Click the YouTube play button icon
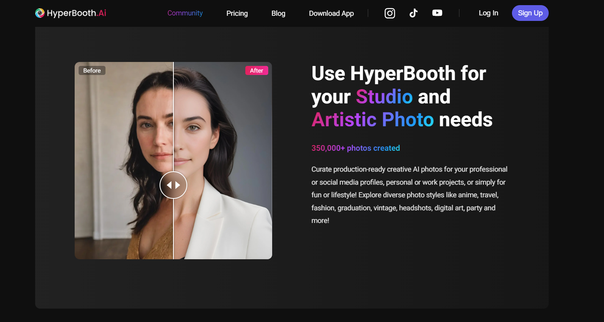The height and width of the screenshot is (322, 604). coord(437,13)
